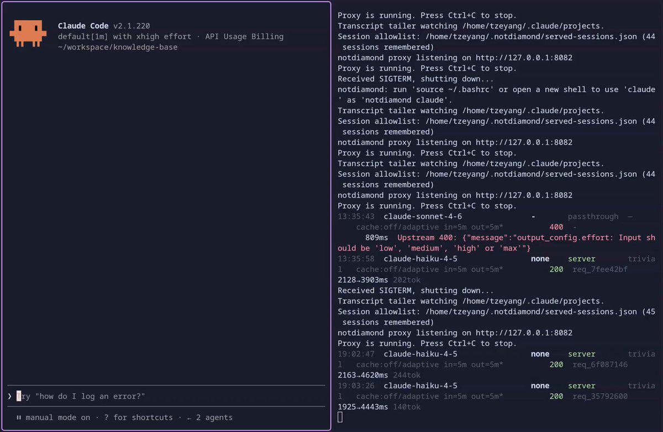Image resolution: width=663 pixels, height=432 pixels.
Task: Click request ID 'req_6f087146'
Action: tap(600, 364)
